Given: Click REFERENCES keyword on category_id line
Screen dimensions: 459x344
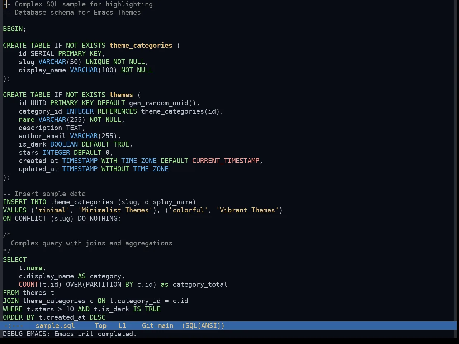Looking at the screenshot, I should click(117, 111).
